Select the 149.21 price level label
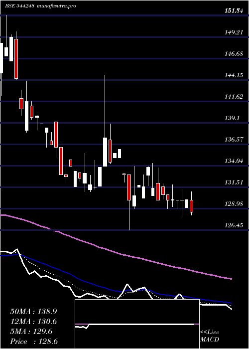 pyautogui.click(x=233, y=32)
